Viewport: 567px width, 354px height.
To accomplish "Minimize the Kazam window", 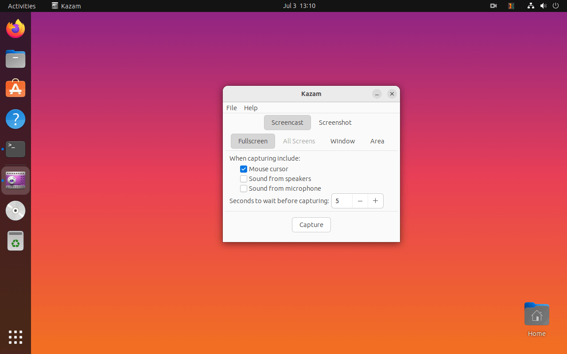I will [377, 94].
